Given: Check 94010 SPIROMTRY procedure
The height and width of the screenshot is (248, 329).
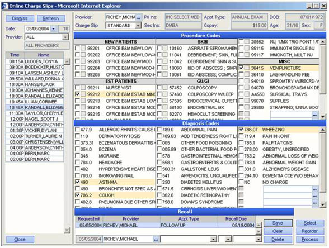Looking at the screenshot, I should 241,81.
